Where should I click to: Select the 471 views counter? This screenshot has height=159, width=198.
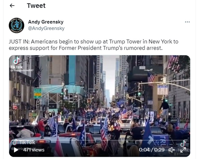[34, 150]
